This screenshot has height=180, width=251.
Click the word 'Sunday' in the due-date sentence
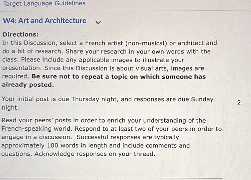click(x=202, y=99)
